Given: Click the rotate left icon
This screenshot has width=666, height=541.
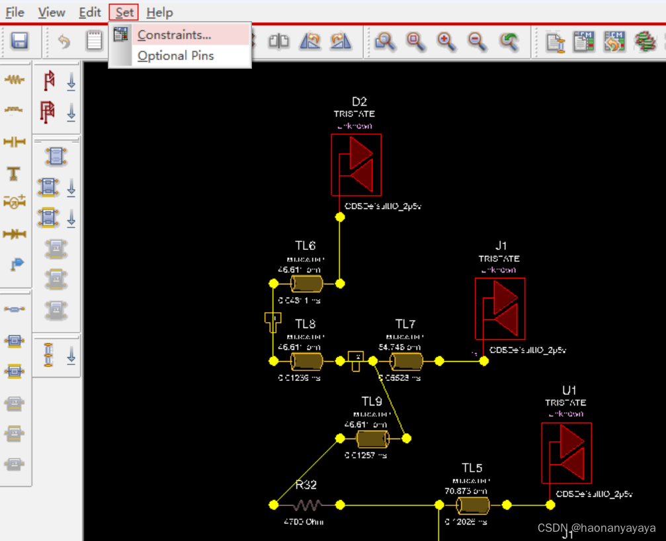Looking at the screenshot, I should (310, 41).
